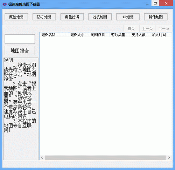This screenshot has height=170, width=175.
Task: Open the 原创地图 category
Action: coord(16,17)
